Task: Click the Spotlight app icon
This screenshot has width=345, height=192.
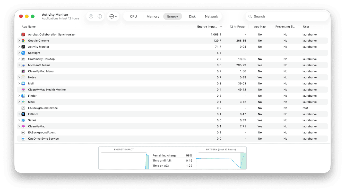Action: 23,53
